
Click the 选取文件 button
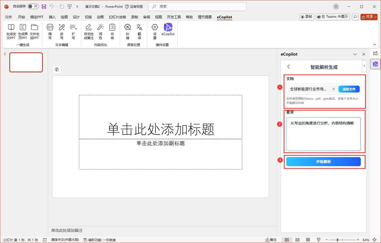(349, 89)
